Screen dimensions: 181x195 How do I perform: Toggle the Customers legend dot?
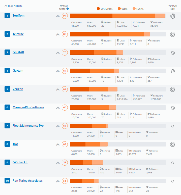pyautogui.click(x=98, y=9)
